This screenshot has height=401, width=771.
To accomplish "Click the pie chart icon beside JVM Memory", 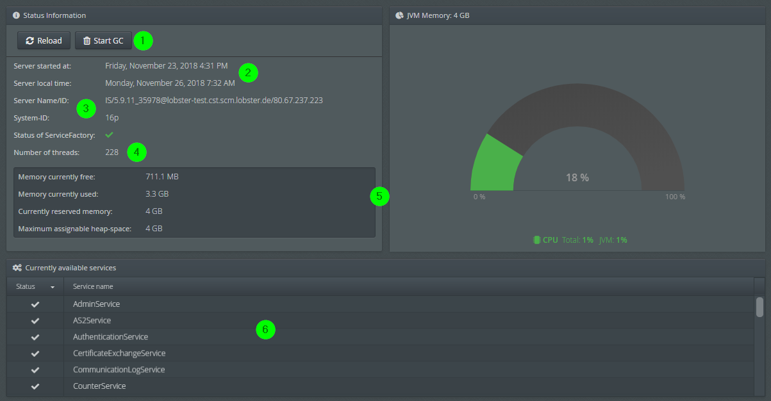I will pos(399,15).
